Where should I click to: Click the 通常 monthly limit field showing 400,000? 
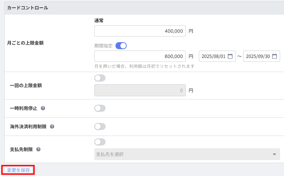tap(140, 31)
